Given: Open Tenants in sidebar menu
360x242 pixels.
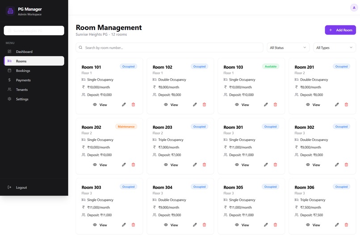Looking at the screenshot, I should click(x=34, y=89).
